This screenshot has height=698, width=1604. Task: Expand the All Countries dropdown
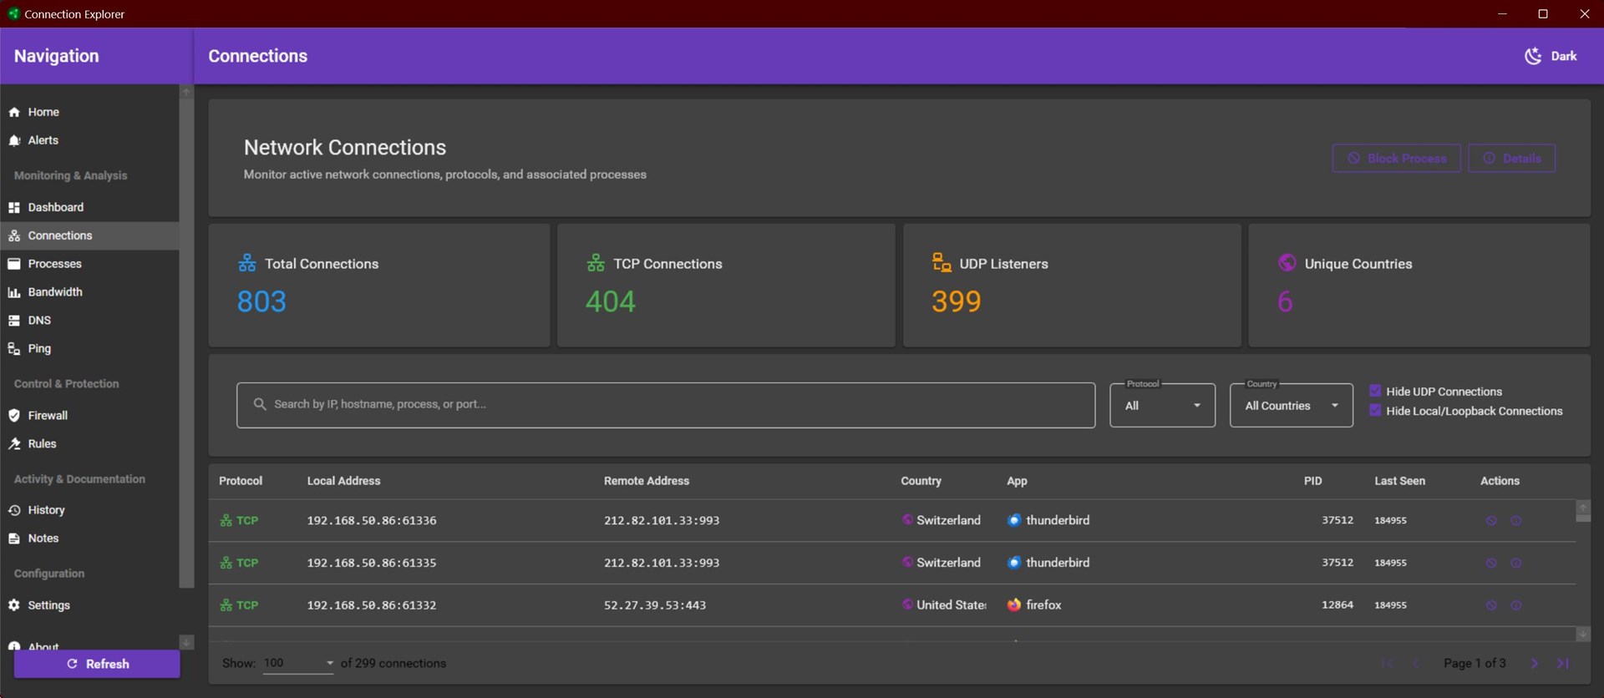tap(1291, 406)
